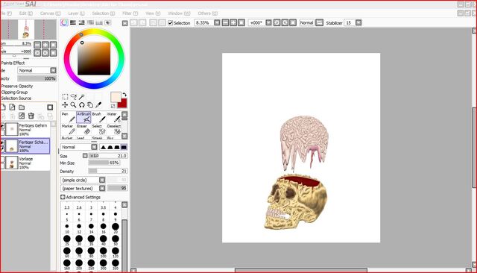477x273 pixels.
Task: Activate the Move layer tool
Action: 65,105
